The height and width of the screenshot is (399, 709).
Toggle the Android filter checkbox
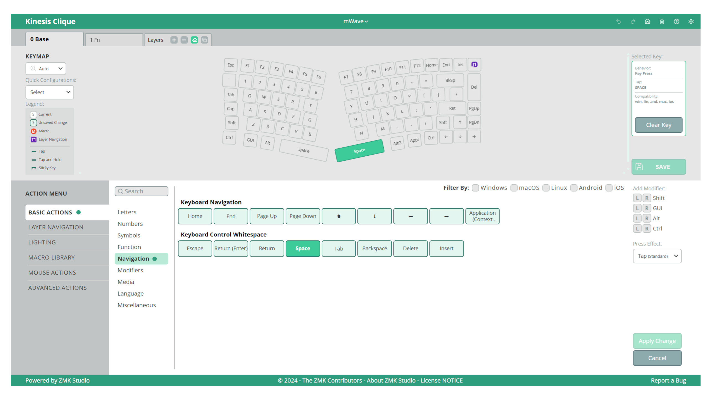point(573,188)
